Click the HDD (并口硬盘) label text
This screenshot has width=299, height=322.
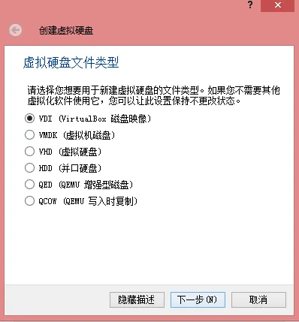pos(70,168)
